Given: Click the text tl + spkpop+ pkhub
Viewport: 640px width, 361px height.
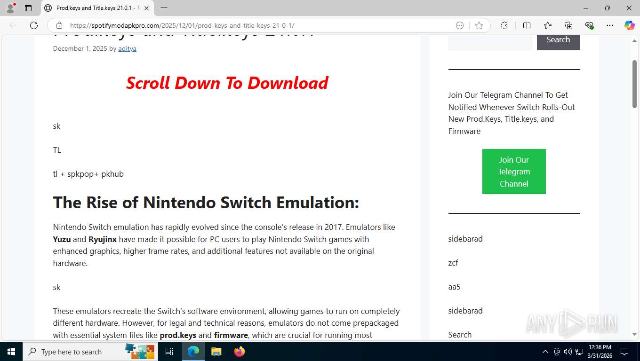Looking at the screenshot, I should click(88, 174).
